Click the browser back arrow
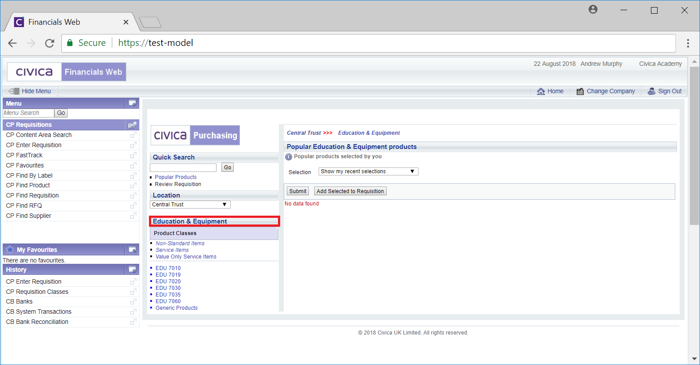The height and width of the screenshot is (365, 700). [12, 43]
